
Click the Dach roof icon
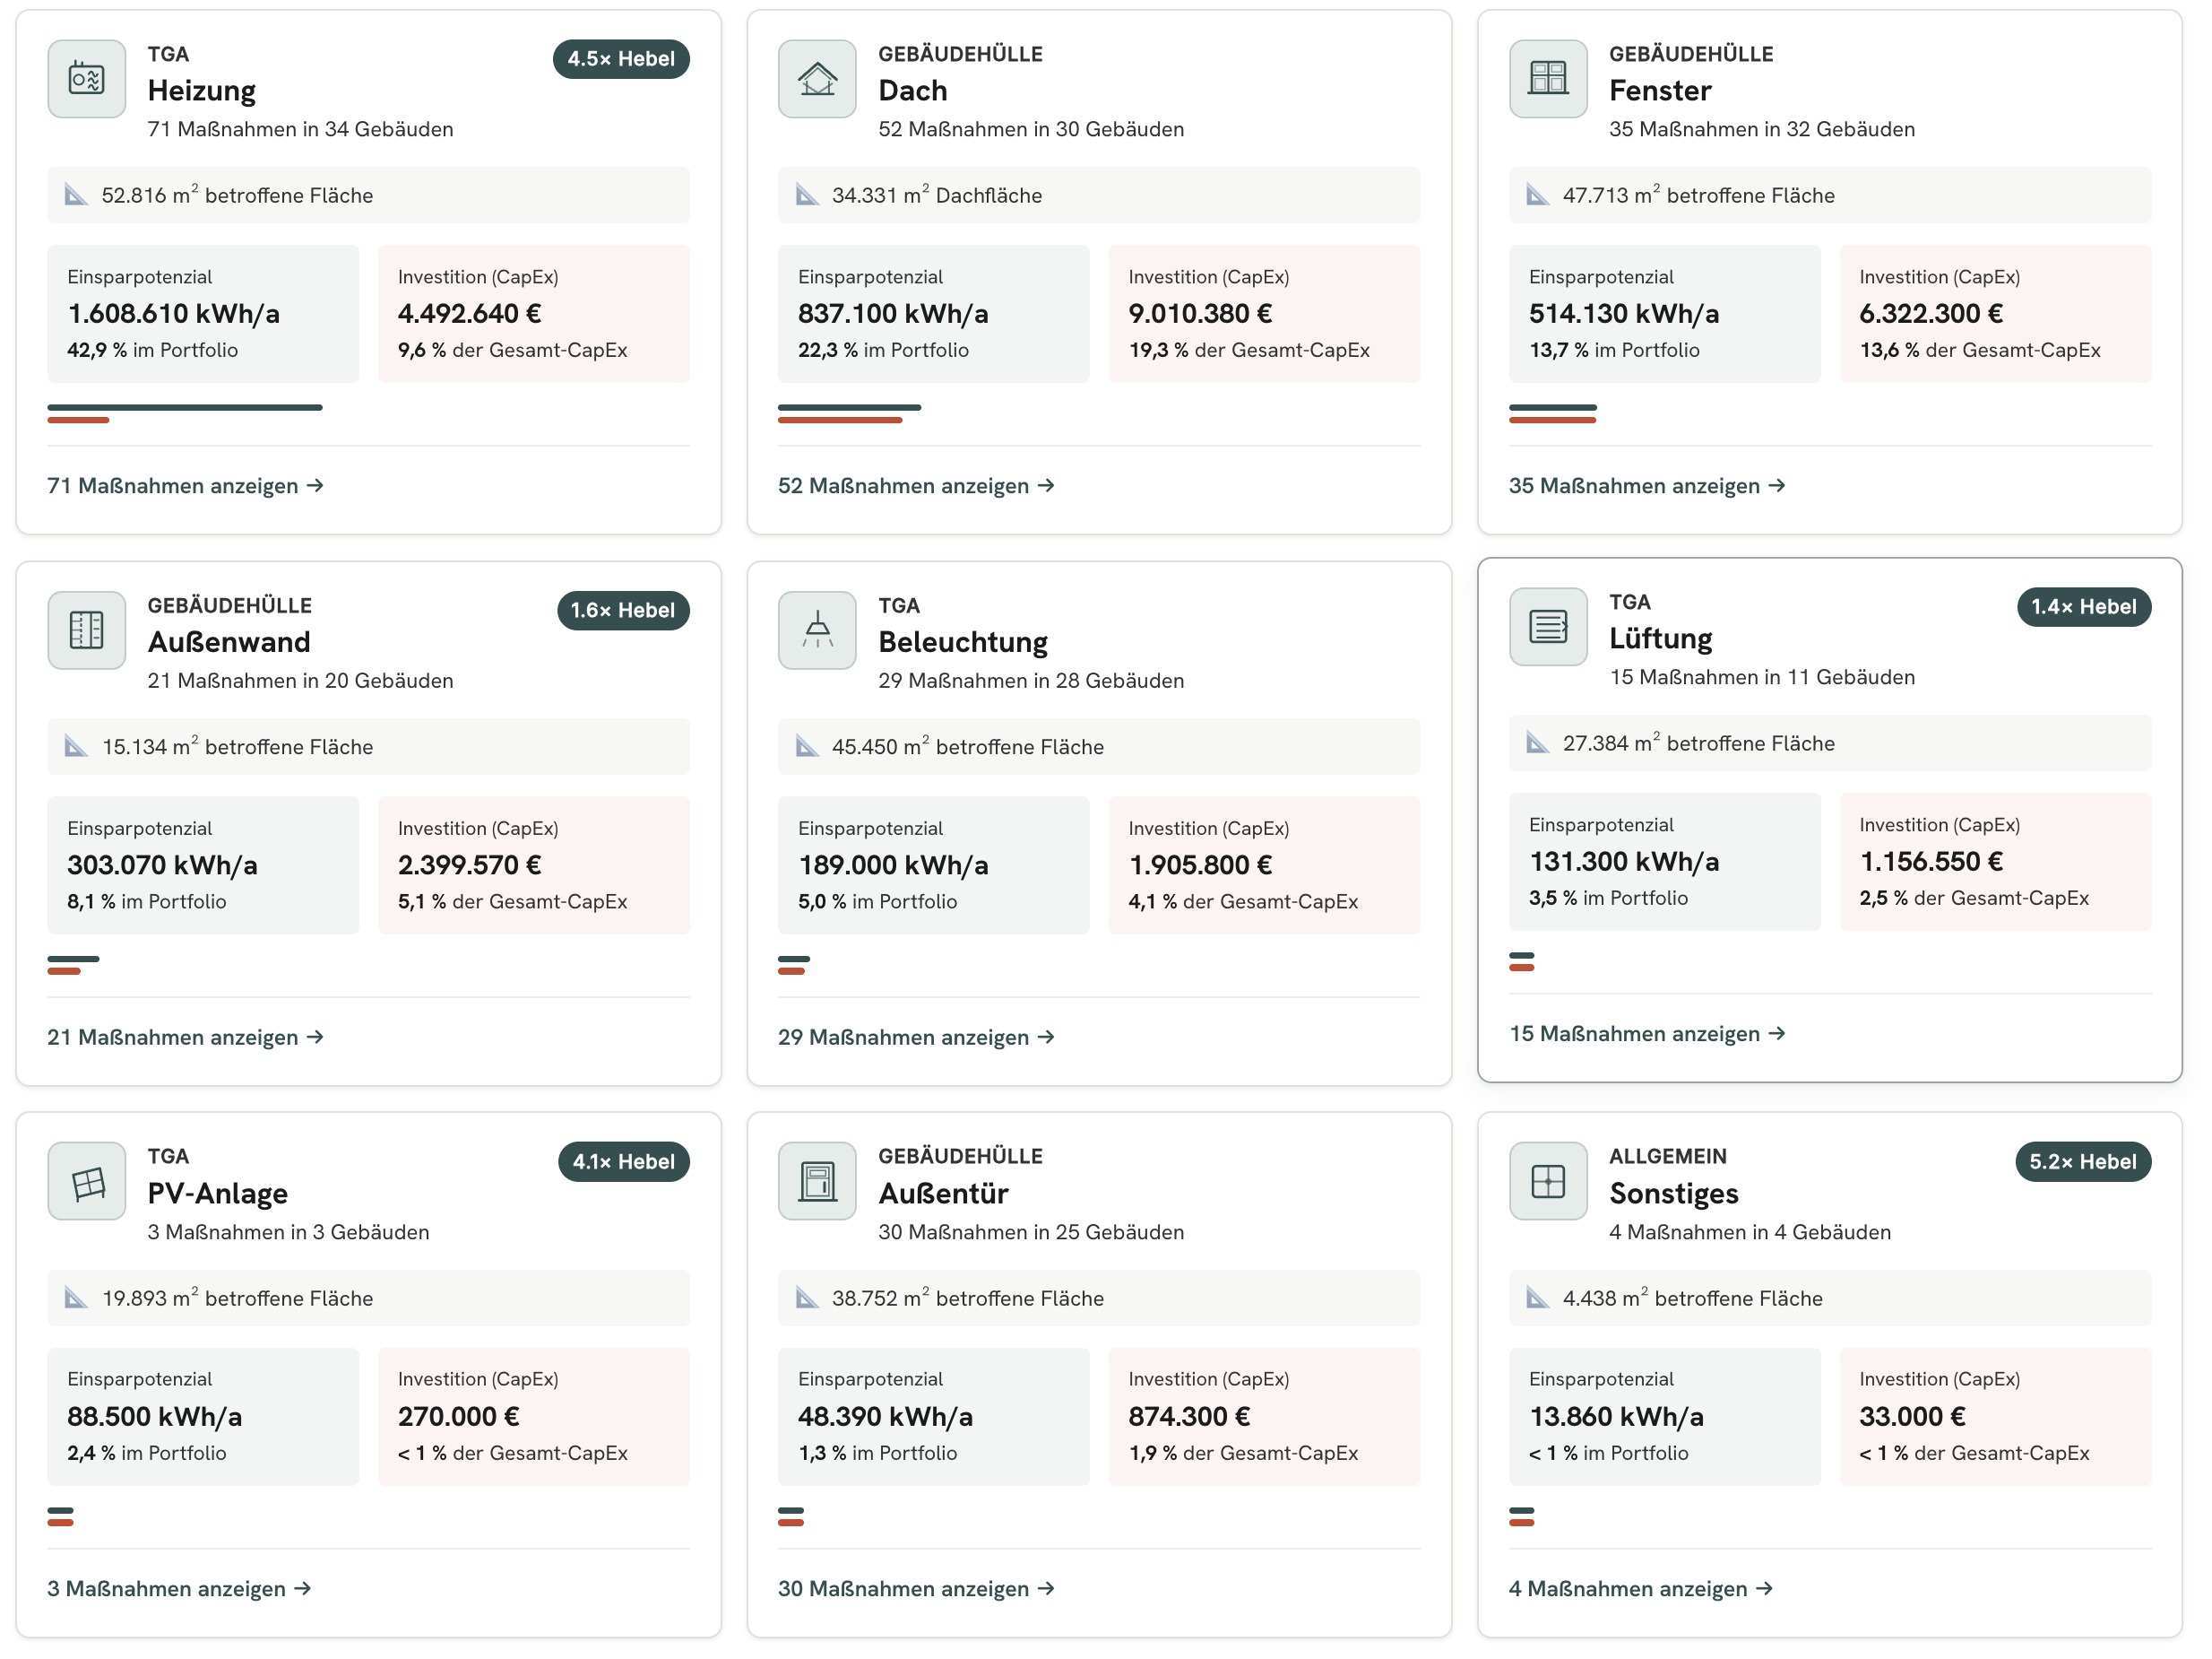[x=817, y=79]
